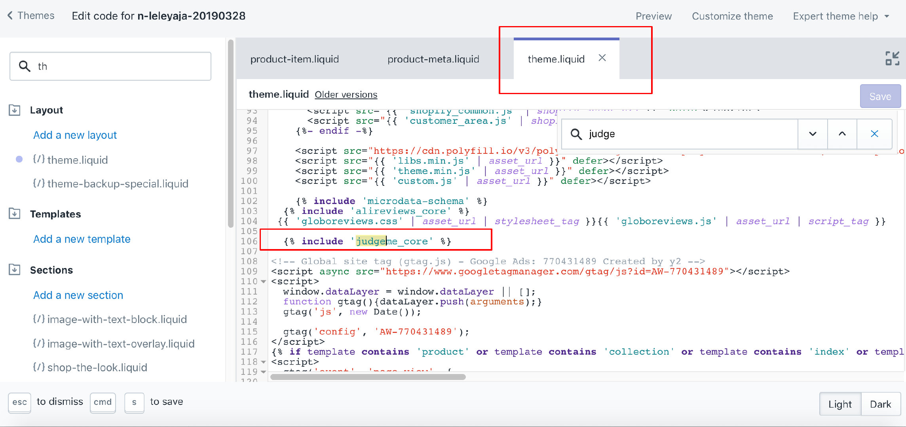This screenshot has height=427, width=906.
Task: Open Customize theme
Action: [732, 16]
